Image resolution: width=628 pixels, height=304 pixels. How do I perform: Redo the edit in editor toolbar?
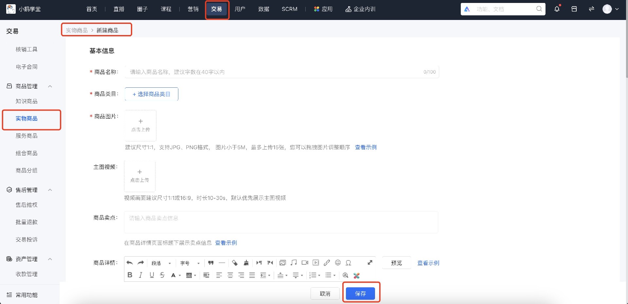(x=141, y=263)
